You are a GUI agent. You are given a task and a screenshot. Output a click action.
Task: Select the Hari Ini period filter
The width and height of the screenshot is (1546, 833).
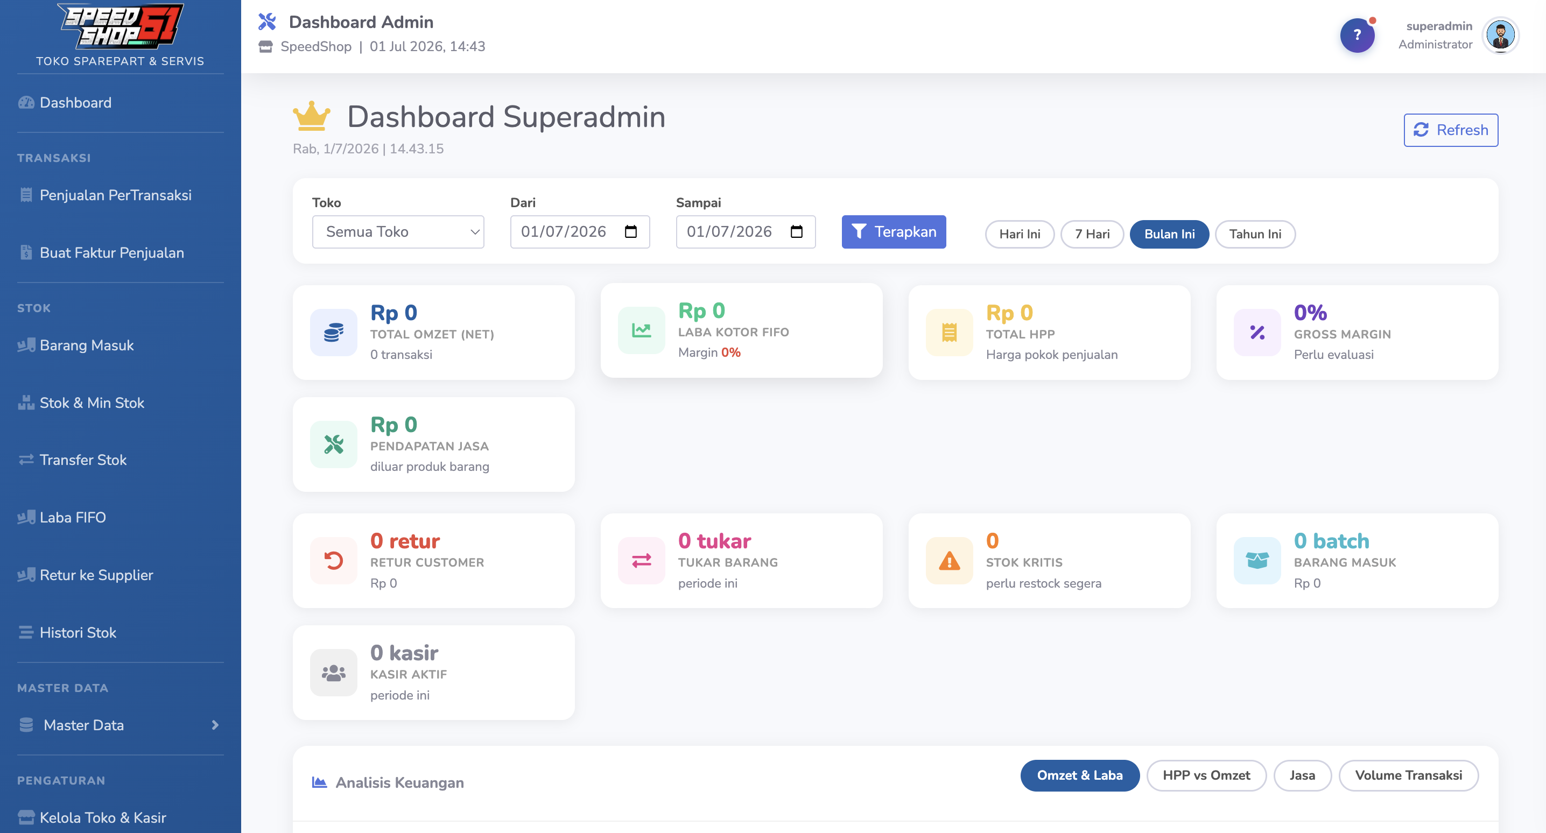click(x=1020, y=234)
